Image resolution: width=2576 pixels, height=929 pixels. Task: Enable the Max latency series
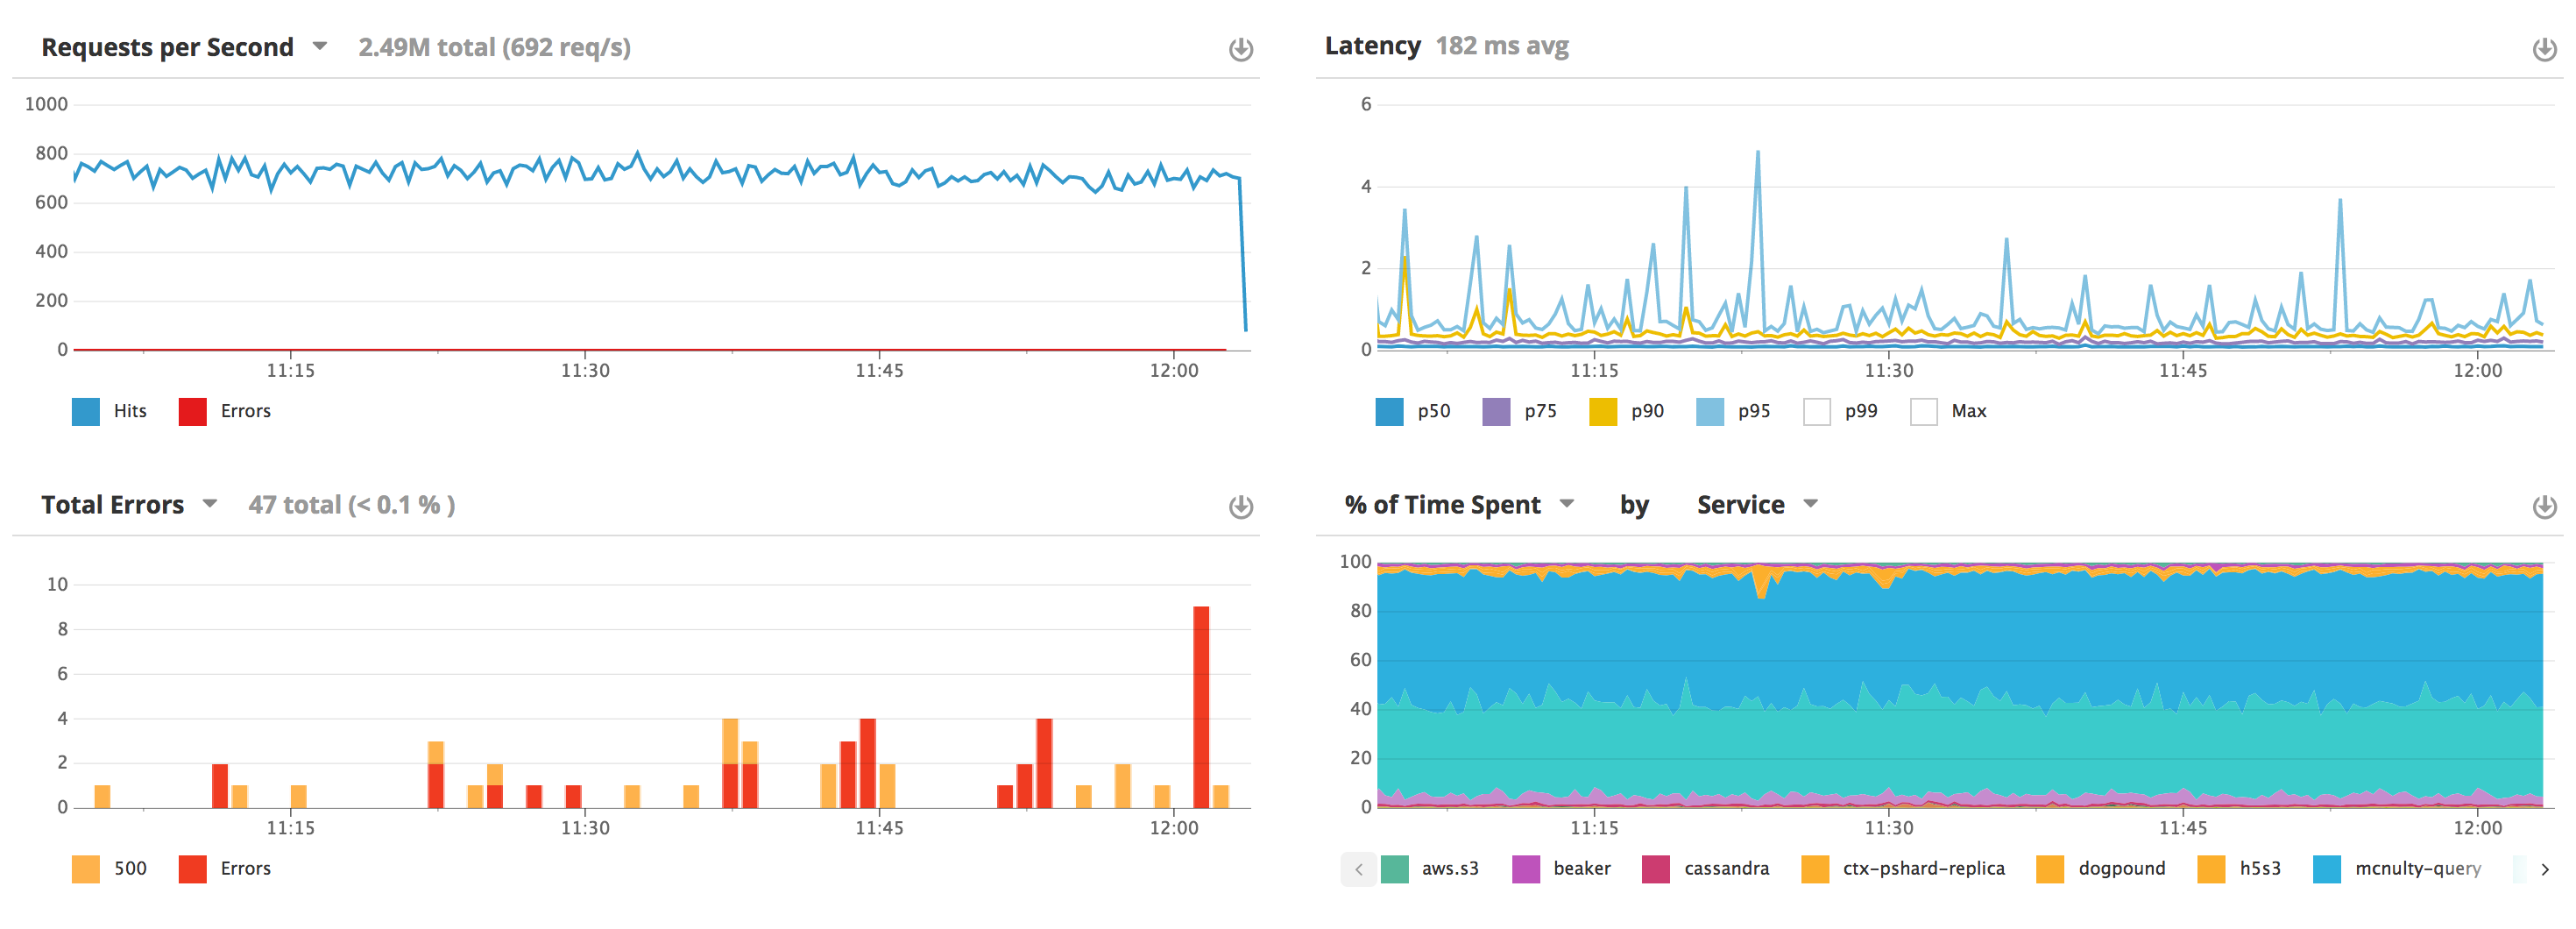pos(1948,411)
